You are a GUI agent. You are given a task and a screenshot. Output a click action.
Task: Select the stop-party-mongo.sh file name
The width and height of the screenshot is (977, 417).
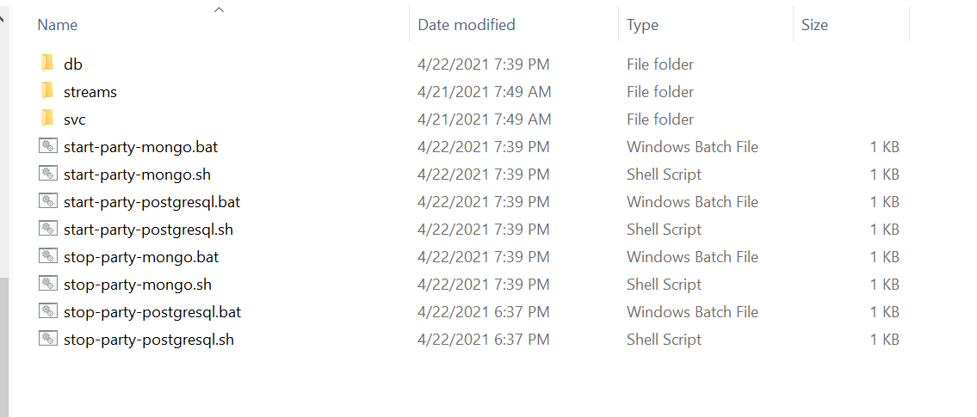[x=138, y=285]
